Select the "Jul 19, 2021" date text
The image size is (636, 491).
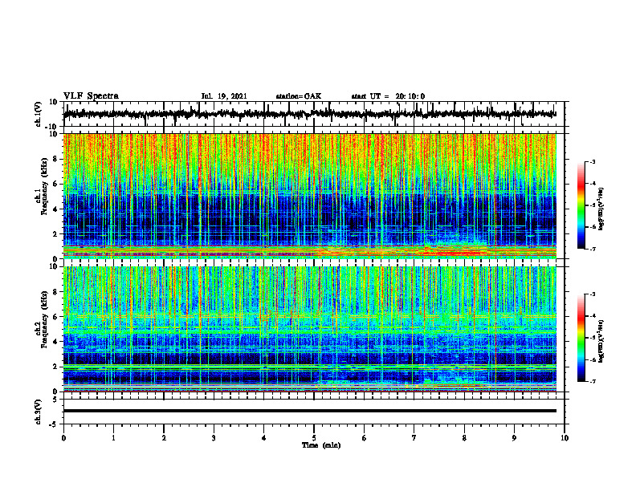(x=224, y=96)
